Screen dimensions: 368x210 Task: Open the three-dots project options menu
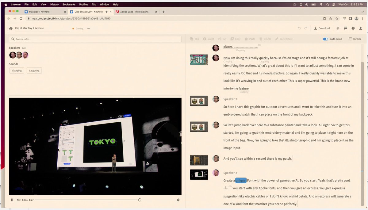88,28
